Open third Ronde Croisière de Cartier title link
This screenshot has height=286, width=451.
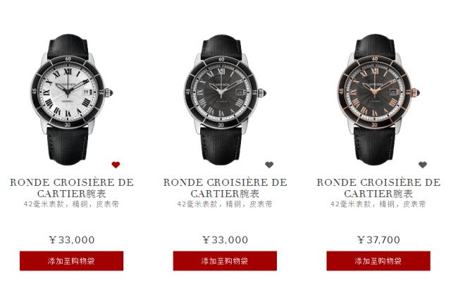click(378, 188)
